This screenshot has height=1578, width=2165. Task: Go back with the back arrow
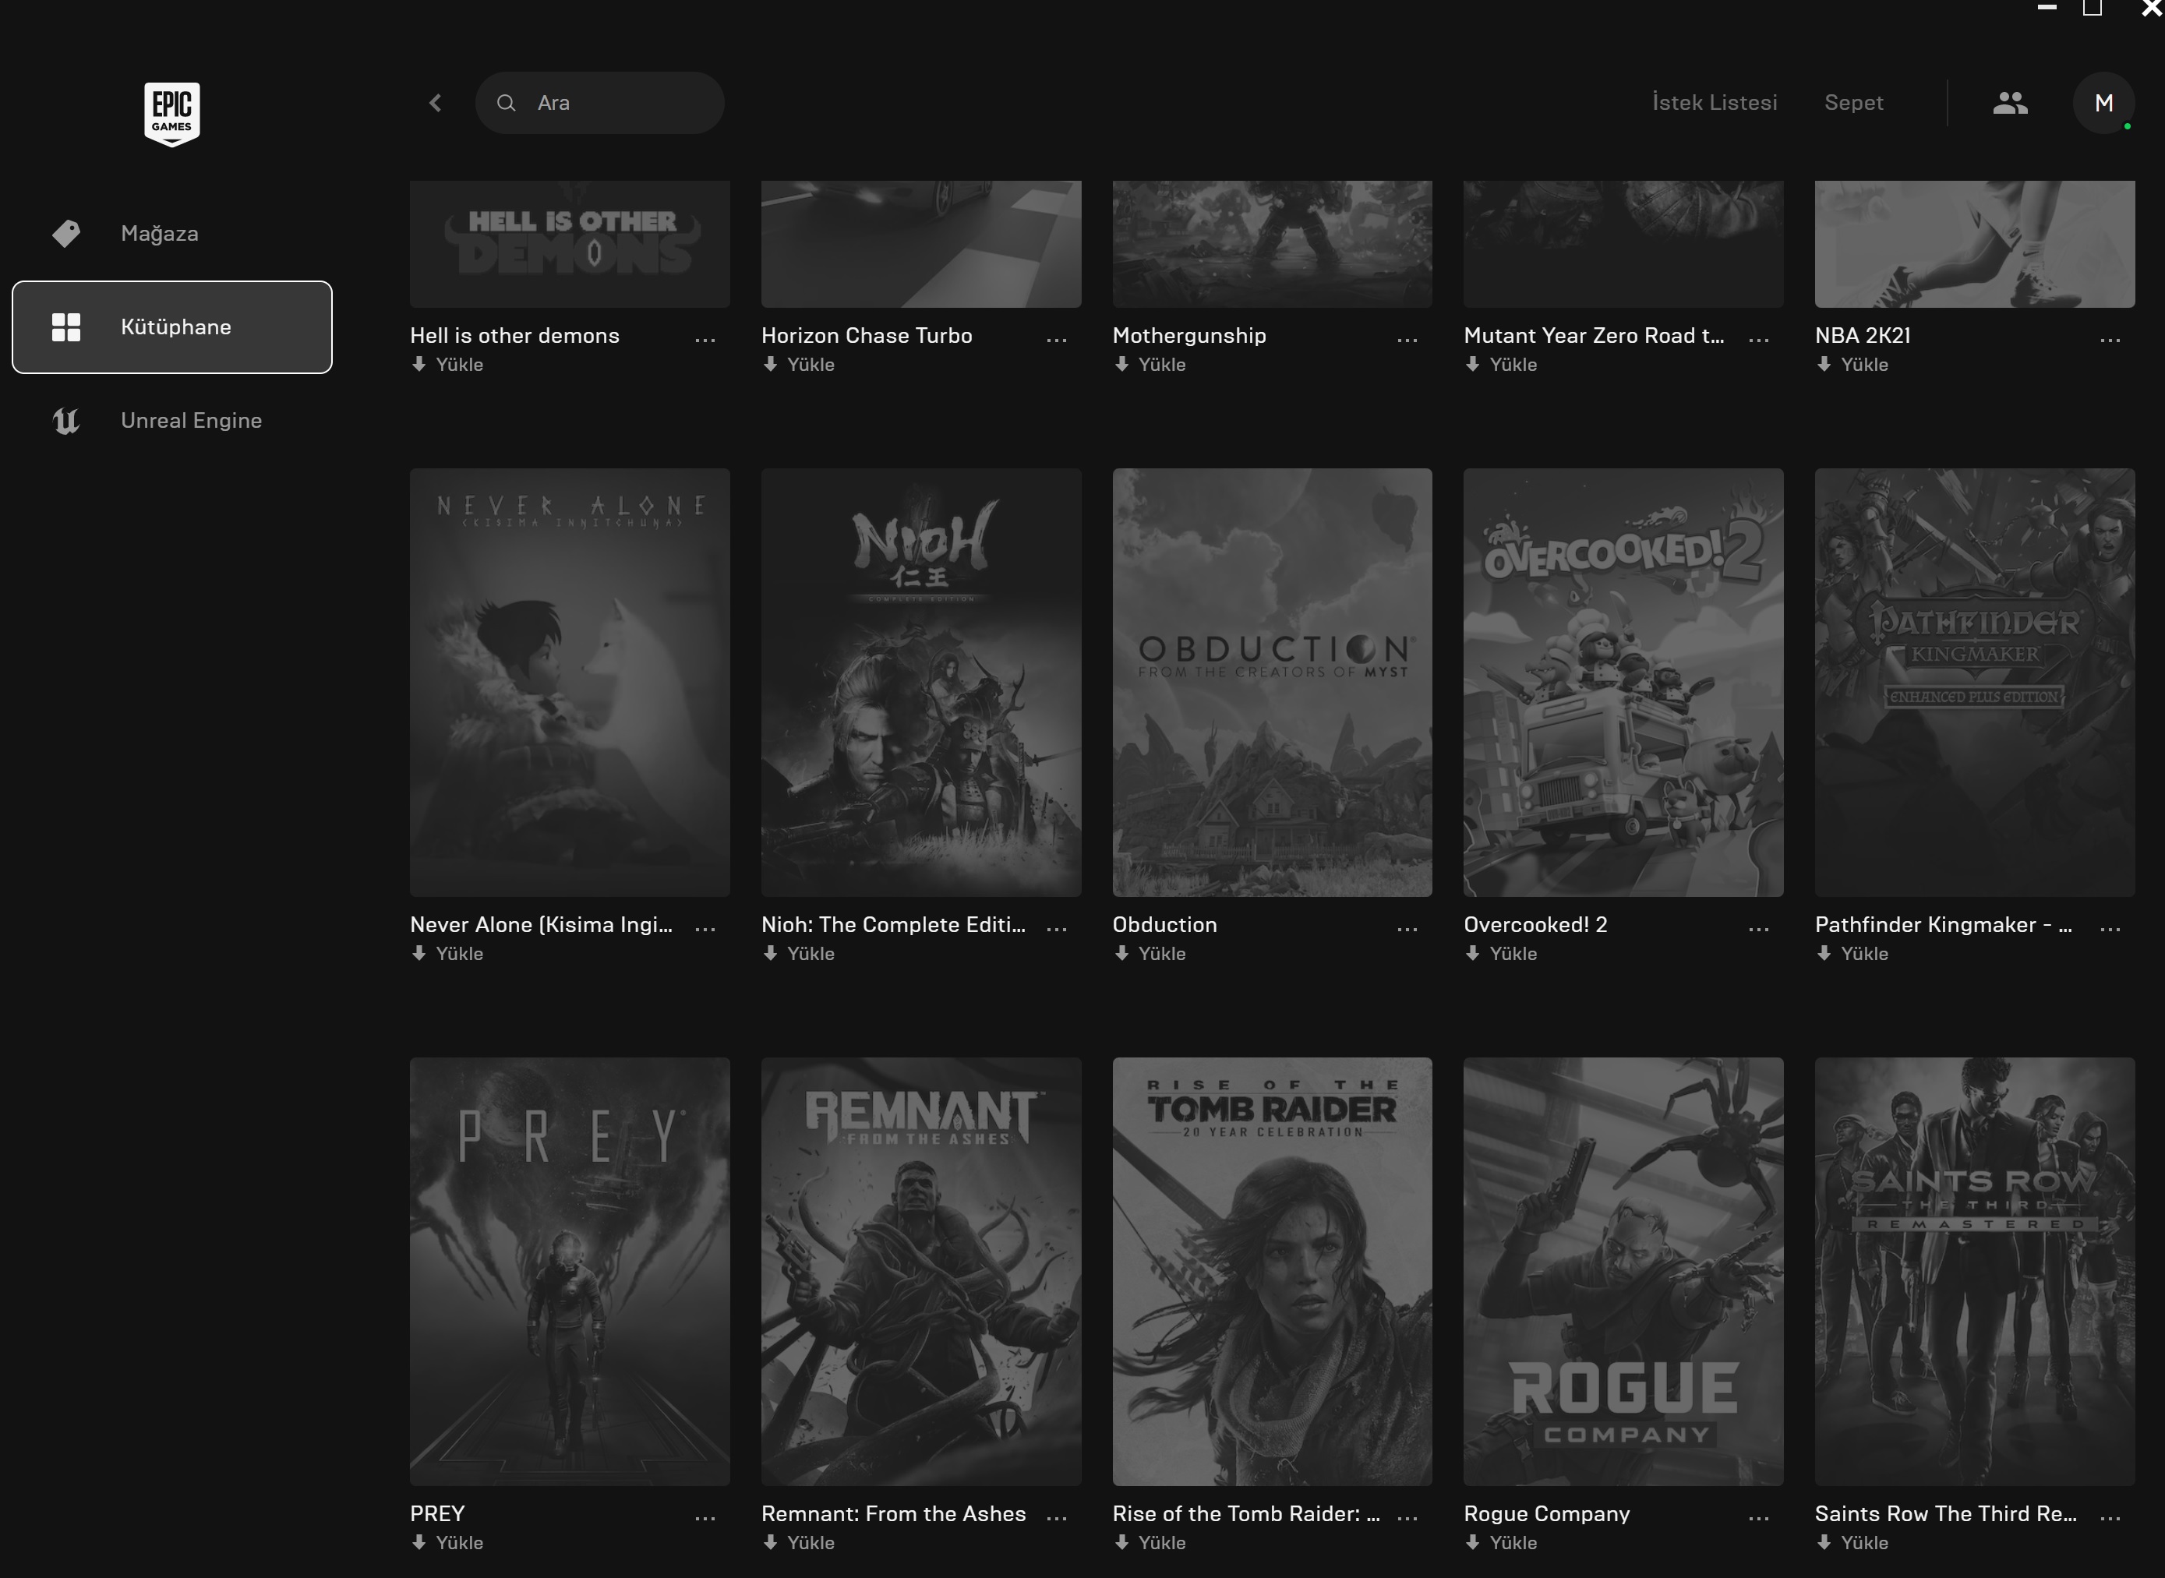(x=436, y=103)
